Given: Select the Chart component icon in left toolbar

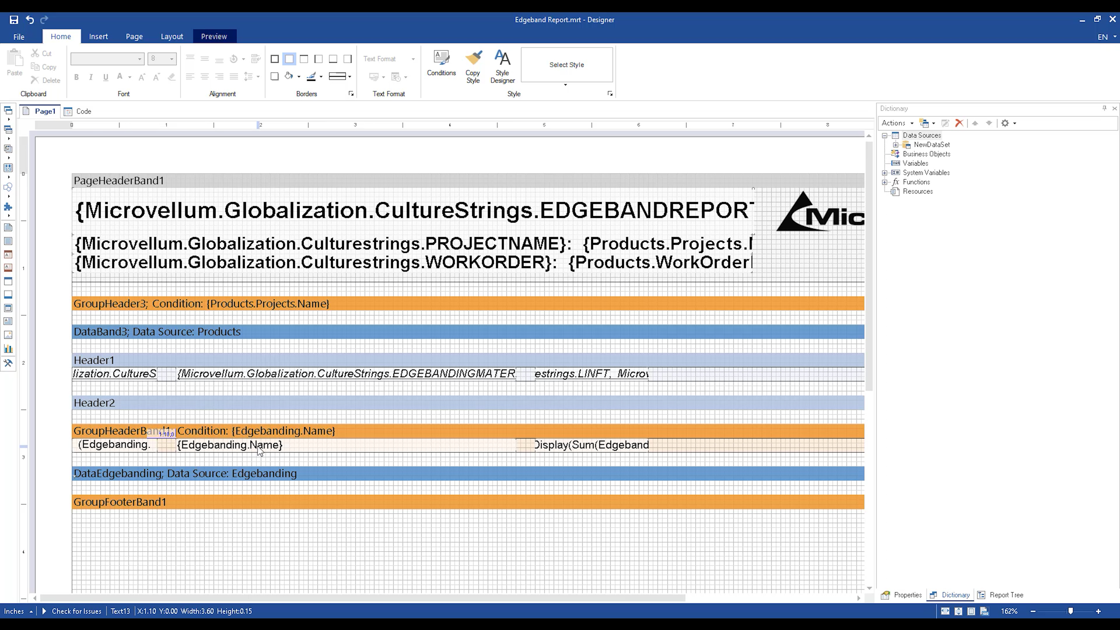Looking at the screenshot, I should pyautogui.click(x=8, y=349).
